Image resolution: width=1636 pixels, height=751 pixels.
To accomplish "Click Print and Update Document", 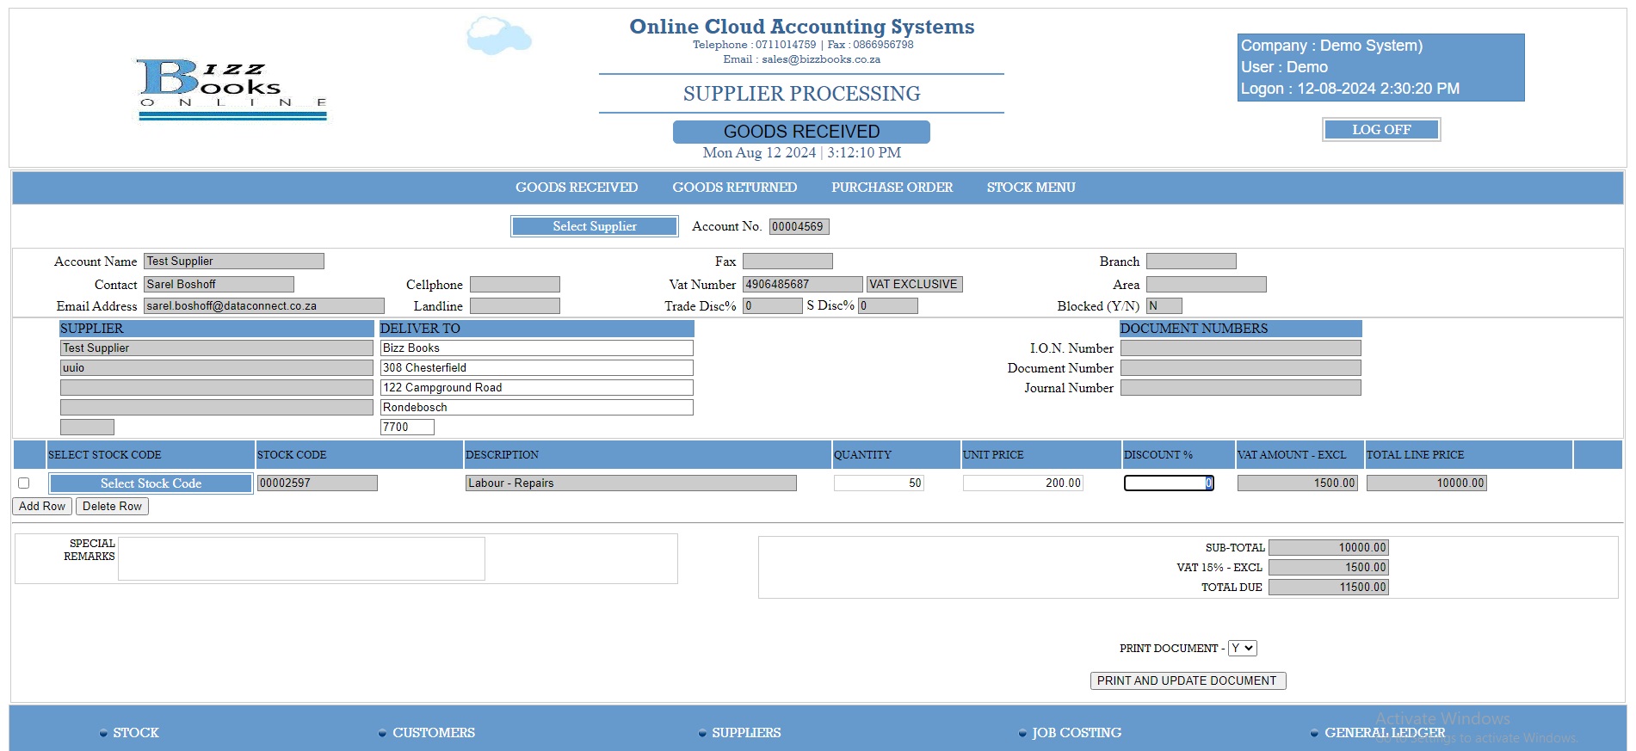I will (1187, 681).
